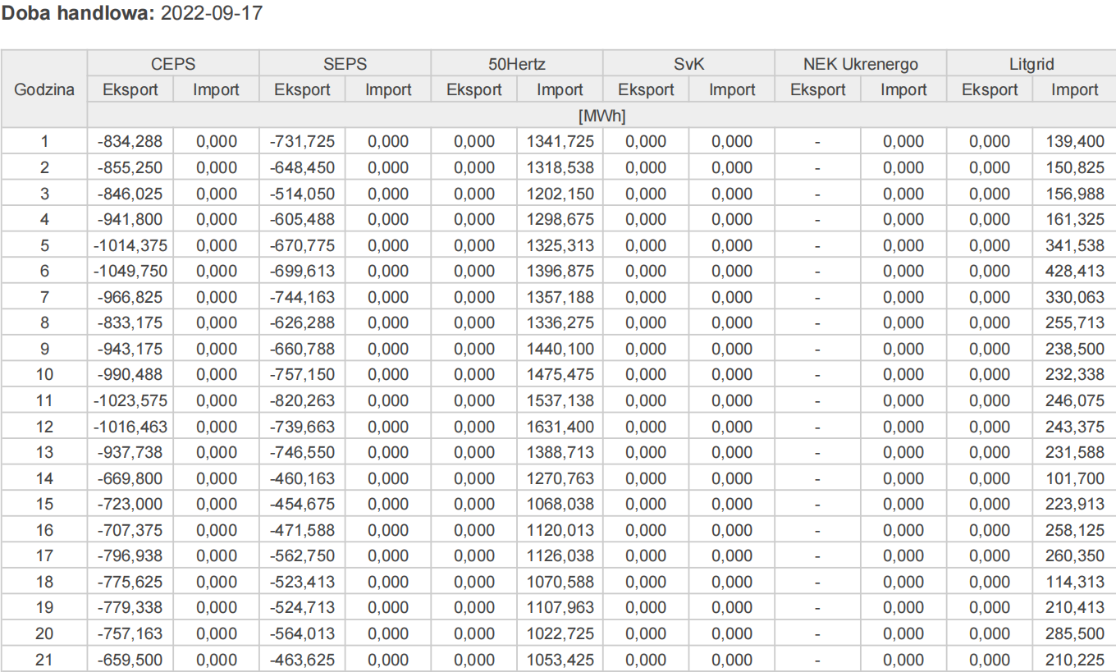Click the Eksport subheader under CEPS
This screenshot has width=1116, height=672.
[130, 90]
